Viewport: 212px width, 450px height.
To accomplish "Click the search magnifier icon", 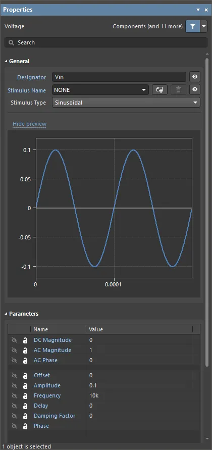I will [x=12, y=42].
